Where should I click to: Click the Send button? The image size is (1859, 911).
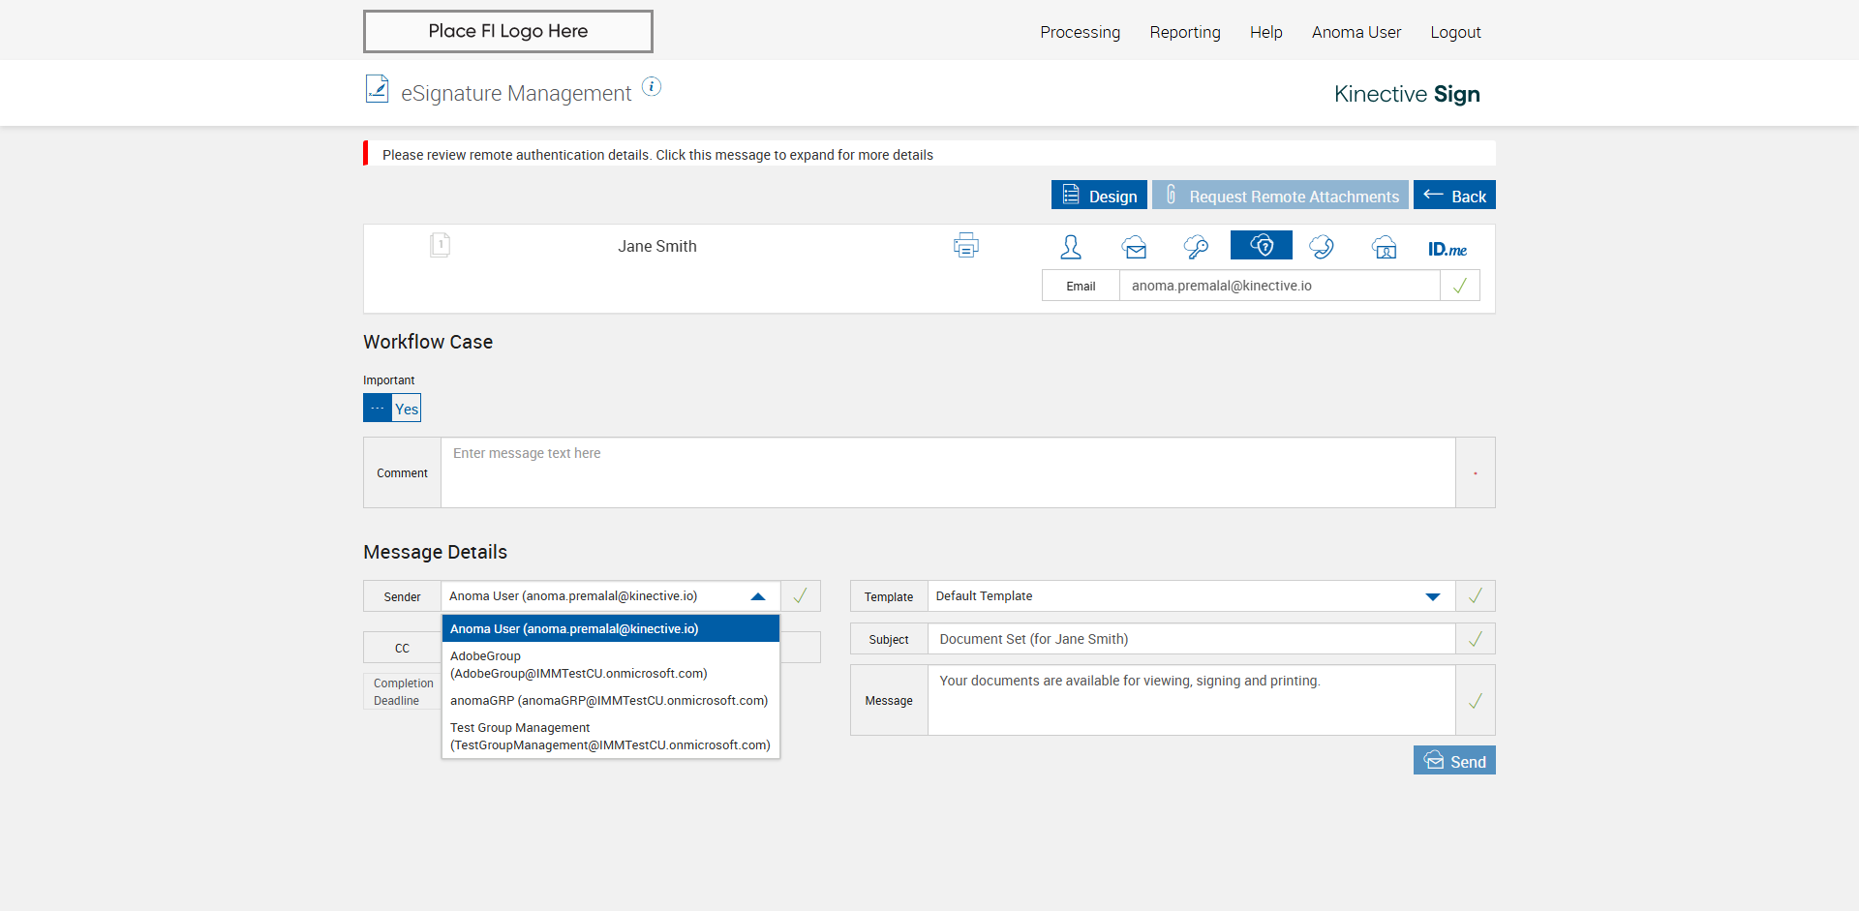(1453, 761)
